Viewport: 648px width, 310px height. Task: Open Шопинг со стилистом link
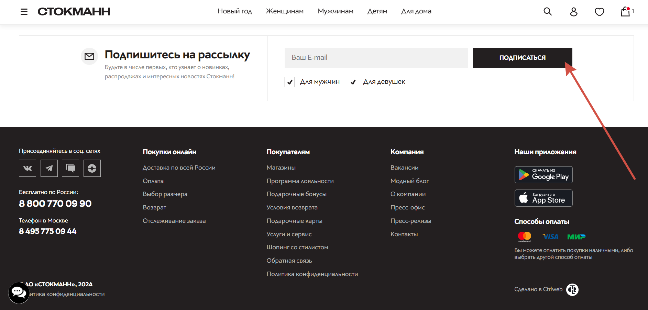[297, 247]
